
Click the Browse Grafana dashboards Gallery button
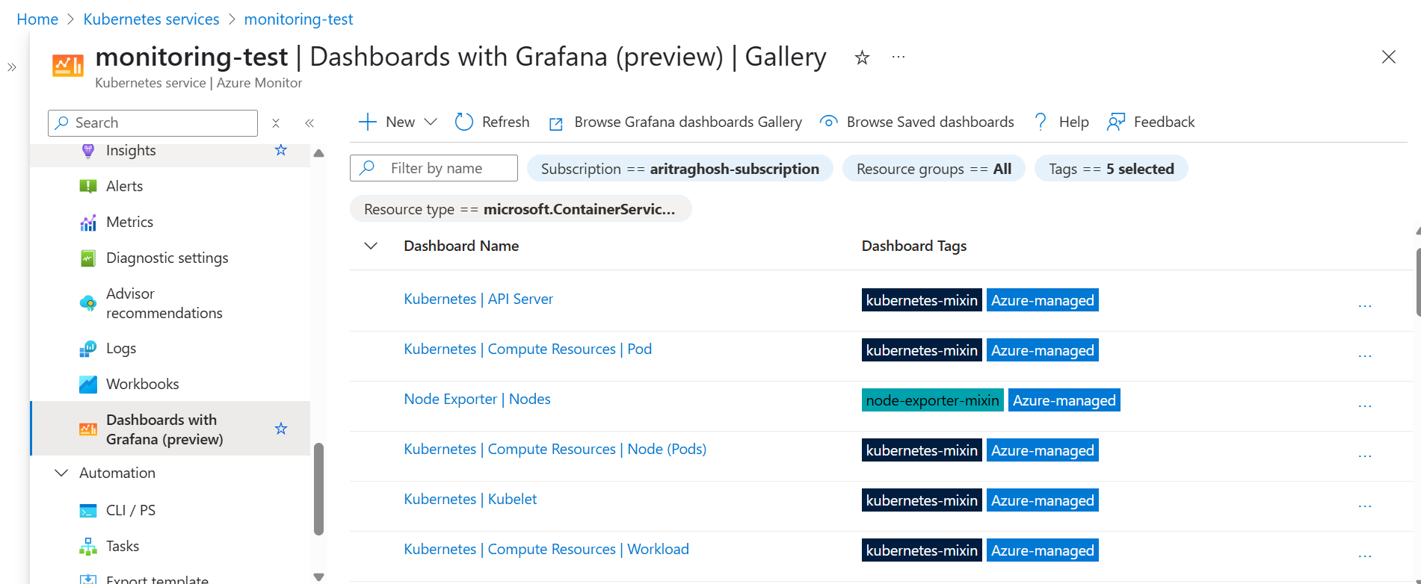pos(676,122)
